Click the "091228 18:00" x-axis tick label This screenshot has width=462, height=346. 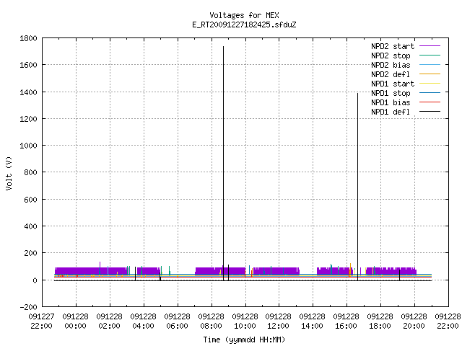click(380, 321)
